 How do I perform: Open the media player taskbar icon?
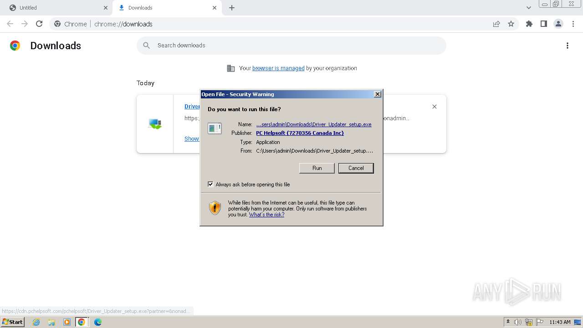(x=66, y=322)
